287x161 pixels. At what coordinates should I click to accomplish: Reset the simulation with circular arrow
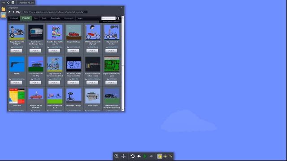click(x=133, y=156)
